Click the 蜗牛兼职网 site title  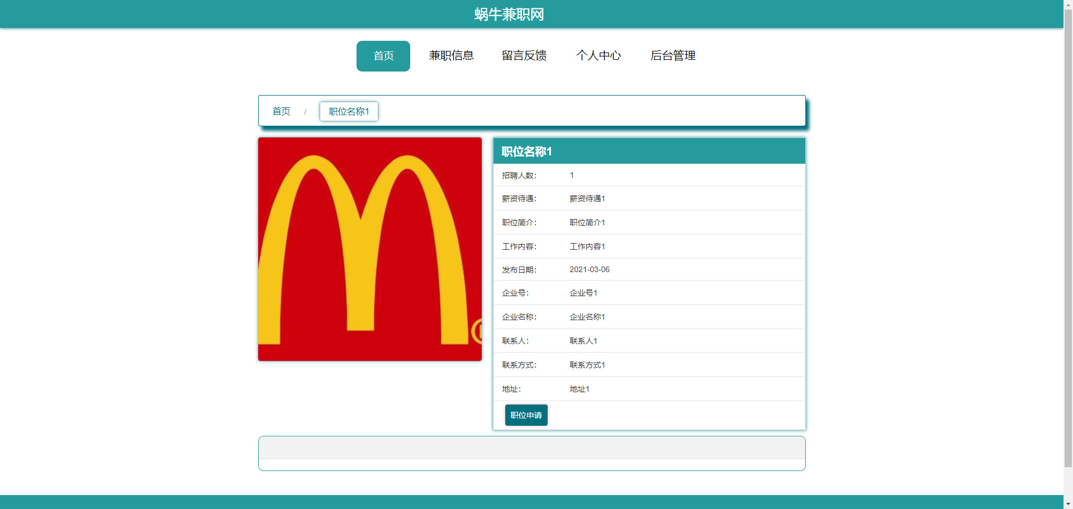[509, 14]
